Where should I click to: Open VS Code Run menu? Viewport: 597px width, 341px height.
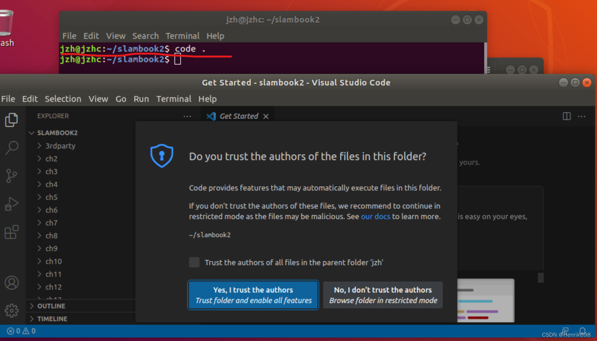tap(141, 99)
